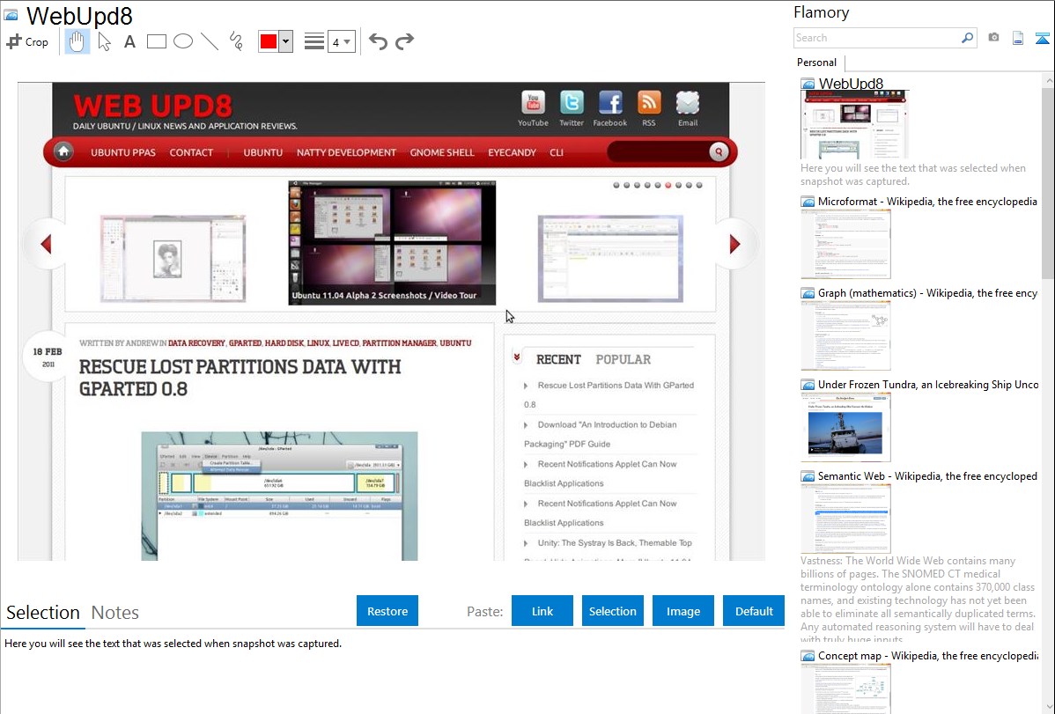
Task: Open the Semantic Web snapshot thumbnail
Action: pyautogui.click(x=845, y=519)
